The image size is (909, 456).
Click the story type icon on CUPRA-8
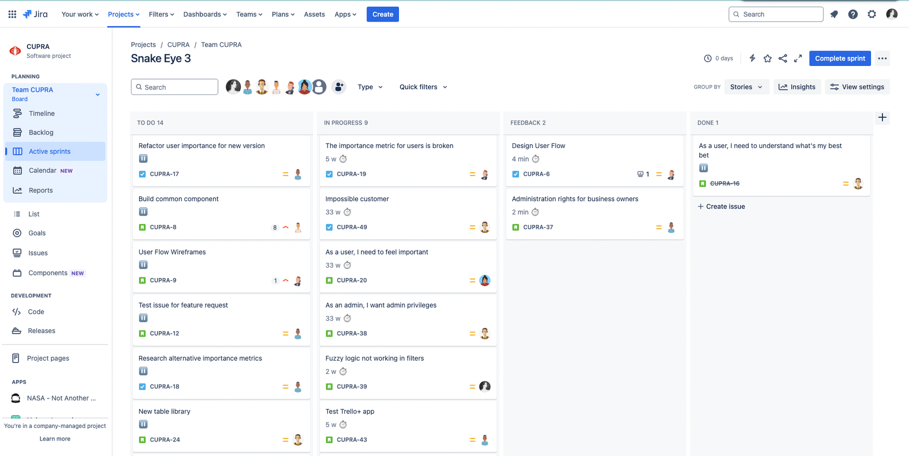point(142,227)
